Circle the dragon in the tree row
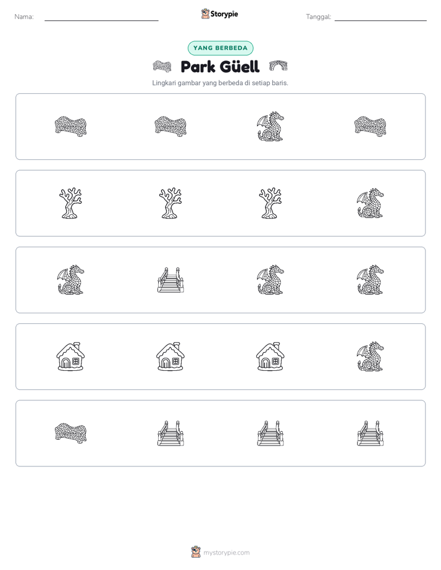 (370, 203)
